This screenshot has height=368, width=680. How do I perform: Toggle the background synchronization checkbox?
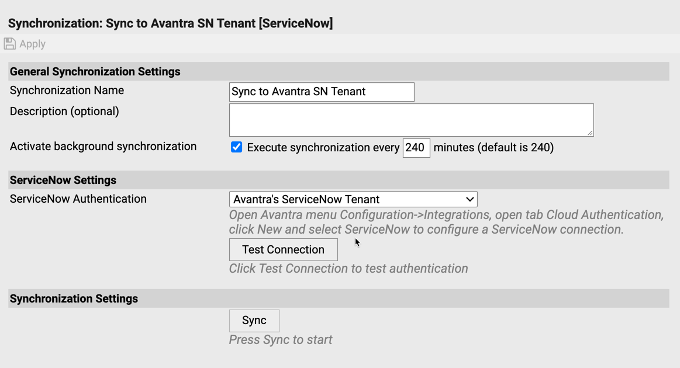(236, 147)
